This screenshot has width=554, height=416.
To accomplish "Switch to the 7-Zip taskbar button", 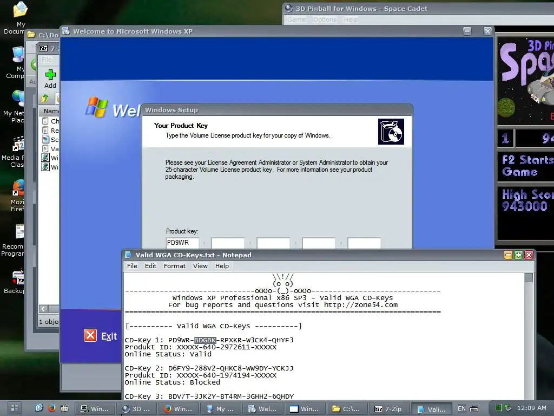I will (x=389, y=409).
